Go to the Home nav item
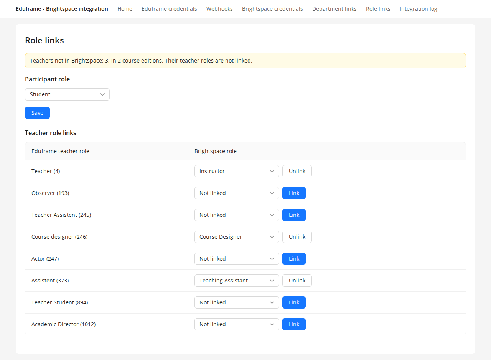 click(x=125, y=9)
